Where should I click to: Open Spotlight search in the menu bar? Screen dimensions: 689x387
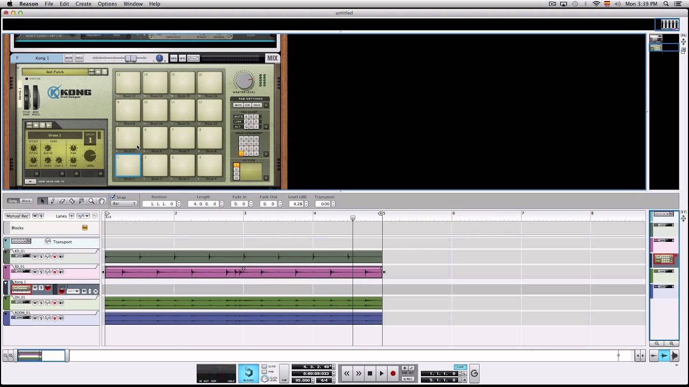coord(666,4)
